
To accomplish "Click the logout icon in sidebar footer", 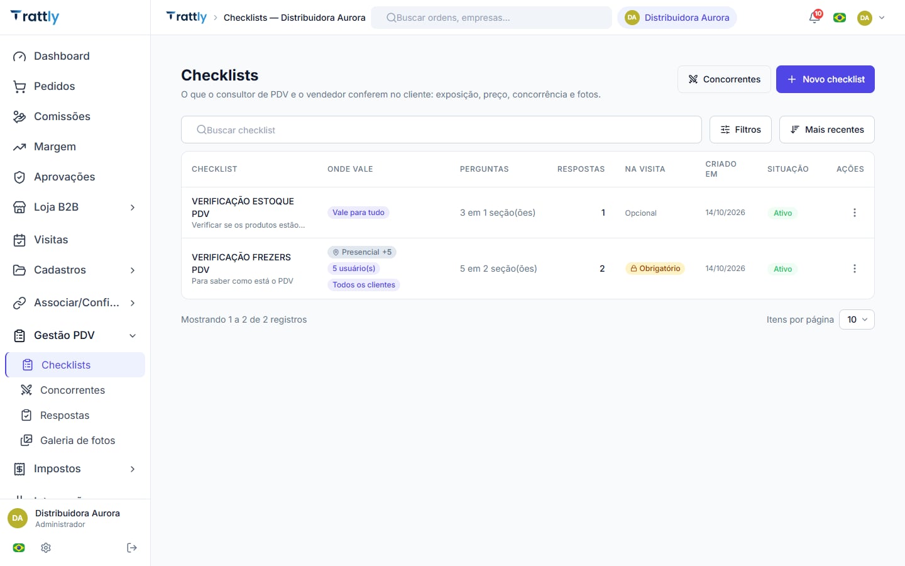I will pos(132,548).
